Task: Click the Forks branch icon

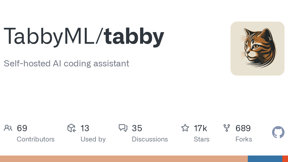Action: (227, 128)
